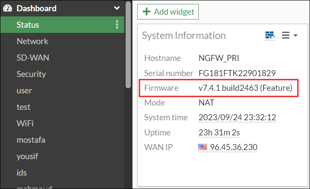Viewport: 310px width, 189px height.
Task: Click the plus icon on Add widget
Action: 146,12
